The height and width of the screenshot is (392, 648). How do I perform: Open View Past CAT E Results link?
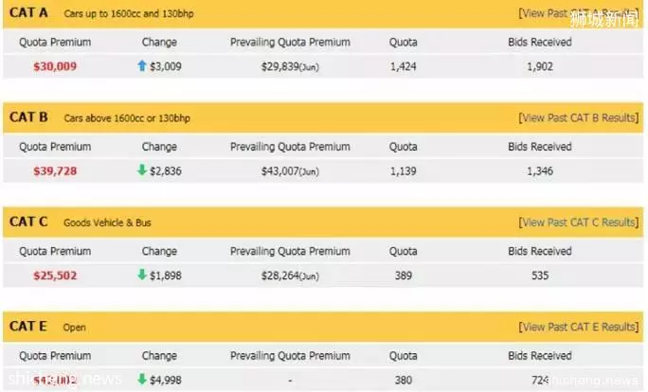point(579,327)
